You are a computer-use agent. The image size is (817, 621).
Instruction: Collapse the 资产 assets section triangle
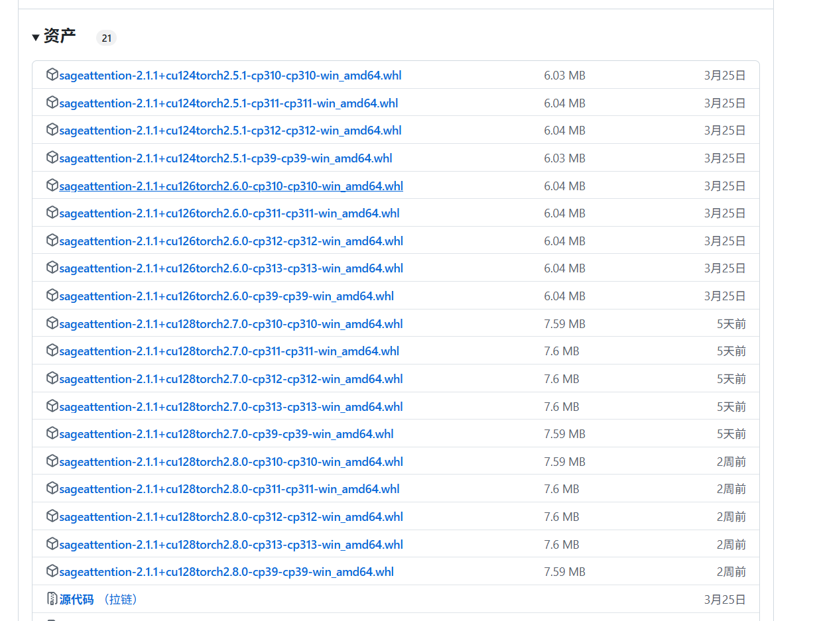(x=36, y=38)
